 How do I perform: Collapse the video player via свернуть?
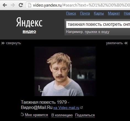pyautogui.click(x=13, y=43)
